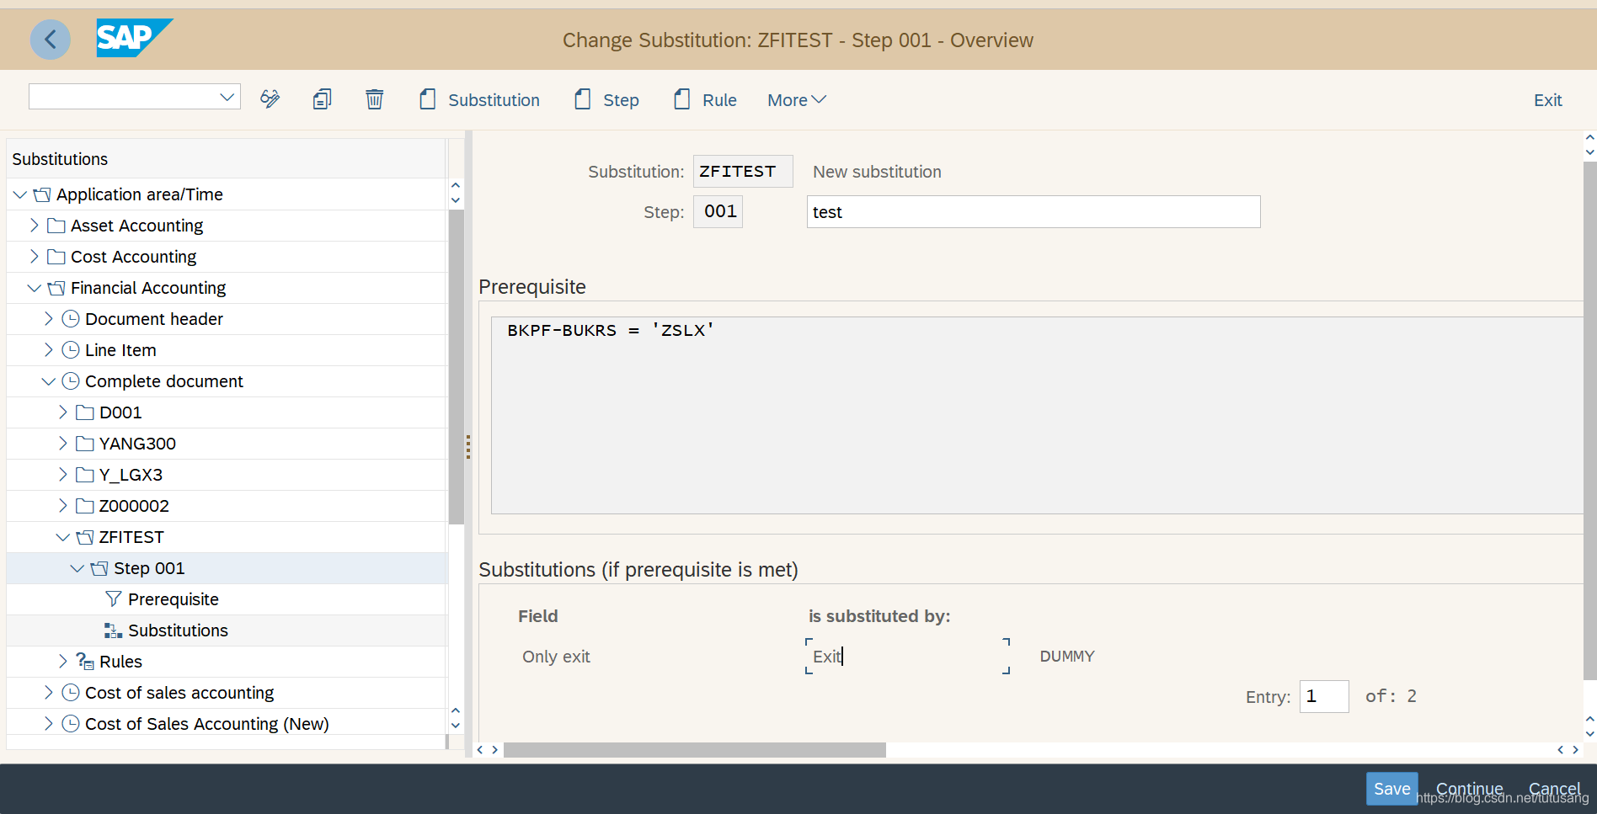Click the Prerequisite filter funnel icon

[114, 599]
